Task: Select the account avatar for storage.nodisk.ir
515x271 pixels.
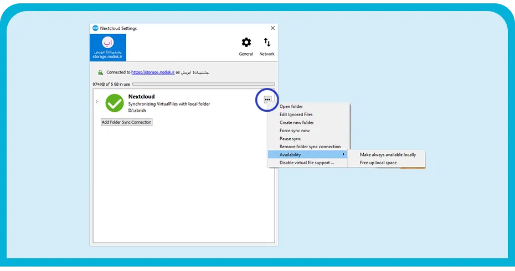Action: (108, 43)
